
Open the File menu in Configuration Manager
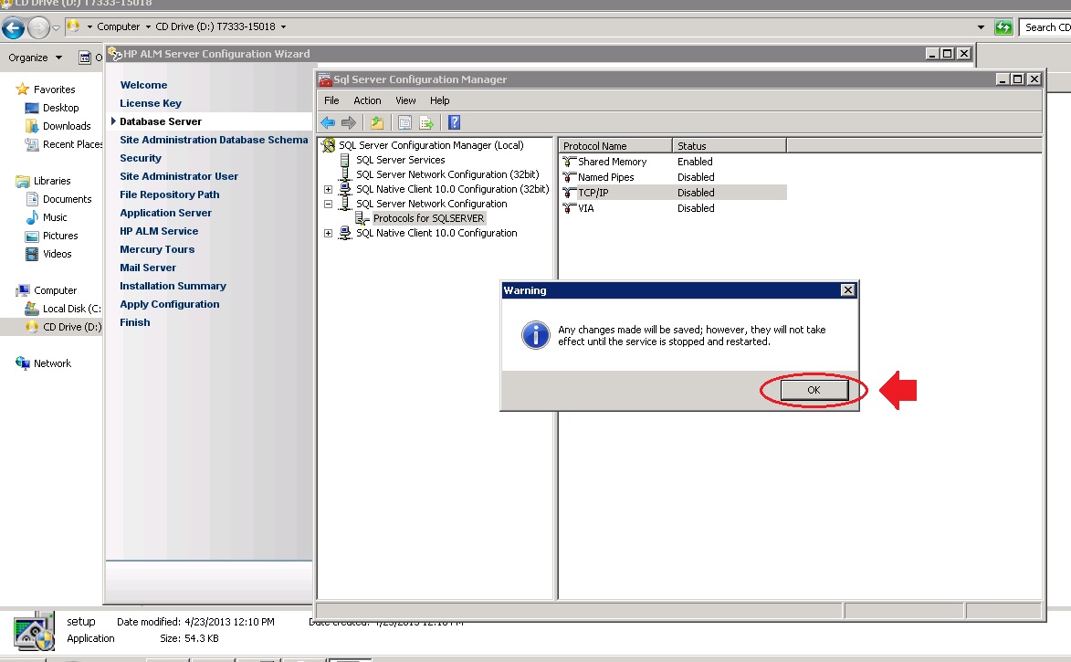tap(331, 100)
